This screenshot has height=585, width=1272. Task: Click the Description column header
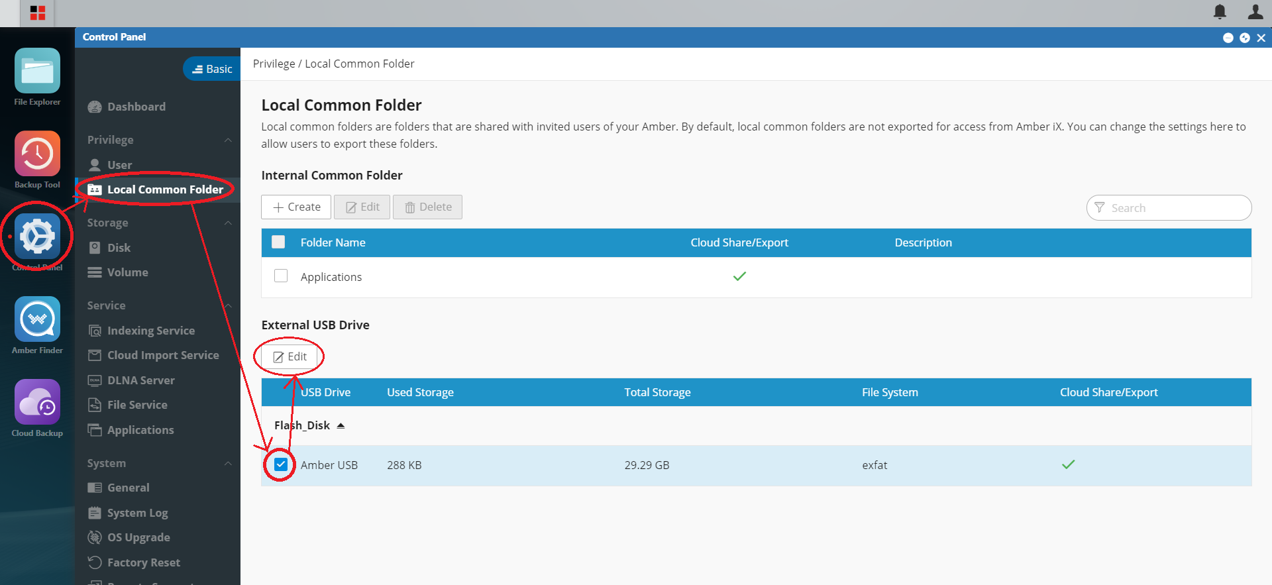click(x=923, y=242)
